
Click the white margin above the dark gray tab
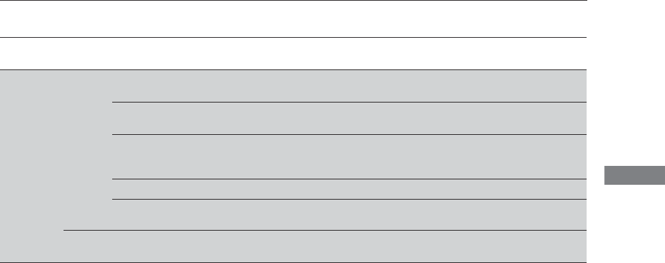point(626,83)
